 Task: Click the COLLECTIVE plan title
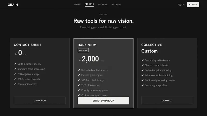pos(152,45)
